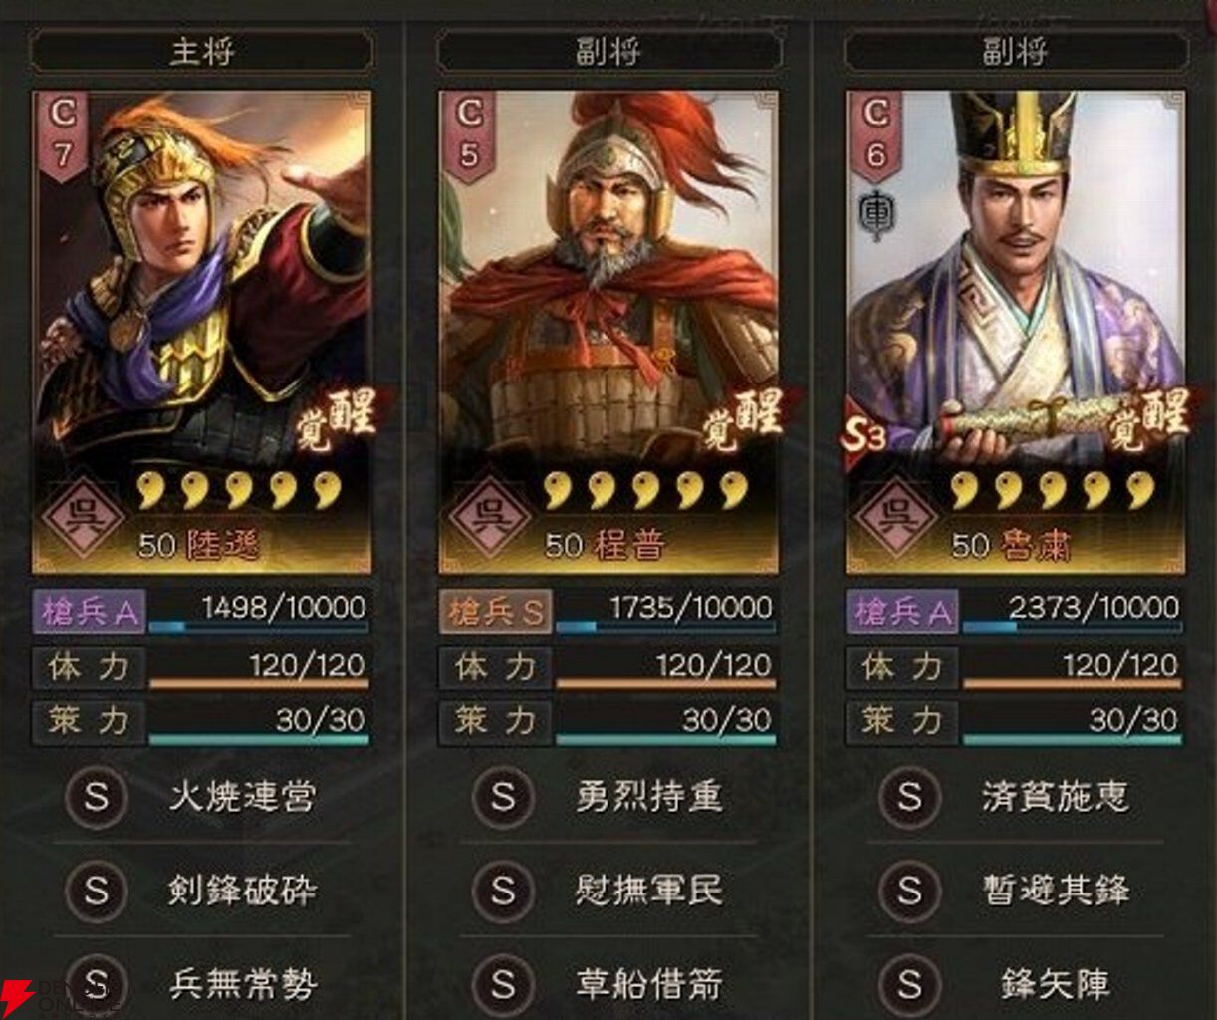Click 程普's 体力 120/120 bar

[x=665, y=667]
